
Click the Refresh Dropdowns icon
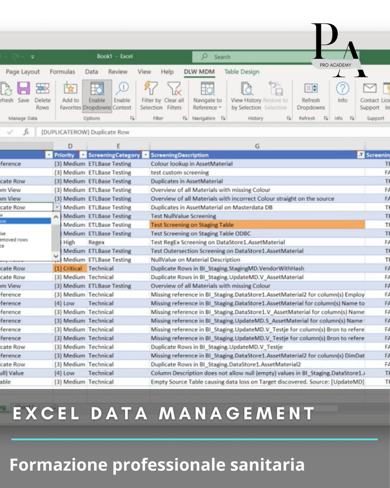pyautogui.click(x=310, y=88)
